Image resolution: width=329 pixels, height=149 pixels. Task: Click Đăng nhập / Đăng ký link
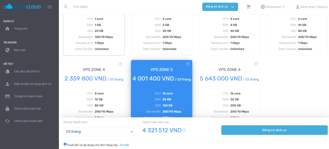coord(311,7)
